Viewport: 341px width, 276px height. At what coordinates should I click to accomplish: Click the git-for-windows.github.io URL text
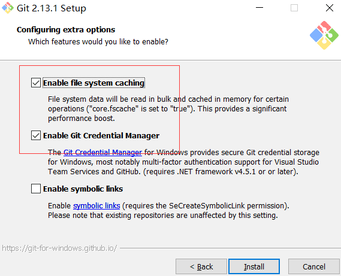pos(59,248)
